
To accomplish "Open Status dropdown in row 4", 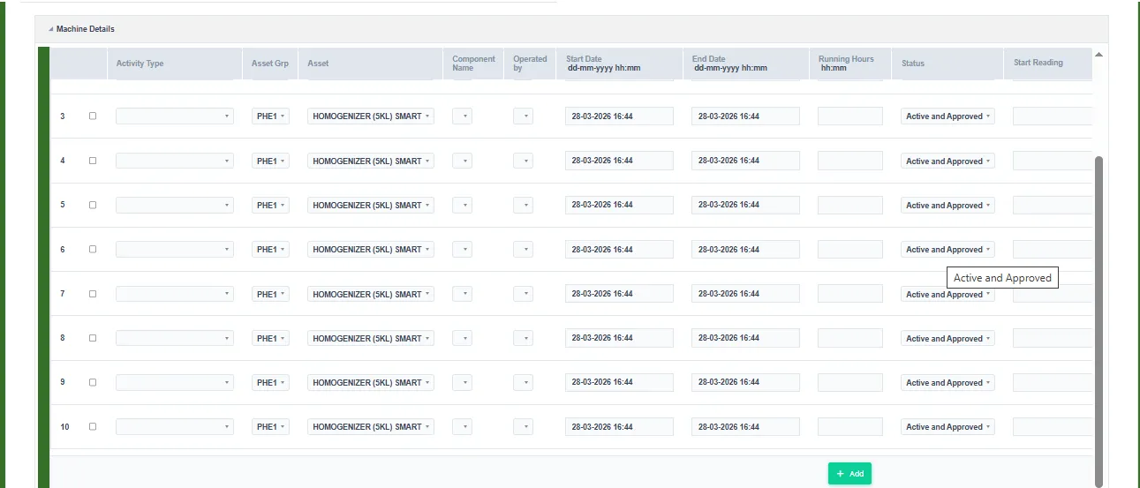I will pos(947,161).
